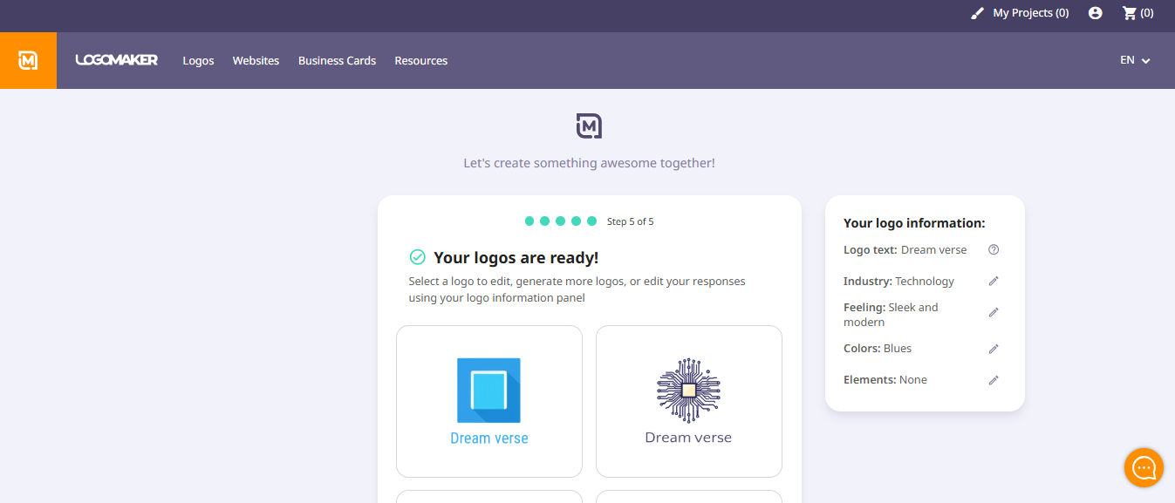Edit the Feeling field with its pencil icon
This screenshot has height=503, width=1175.
tap(994, 312)
